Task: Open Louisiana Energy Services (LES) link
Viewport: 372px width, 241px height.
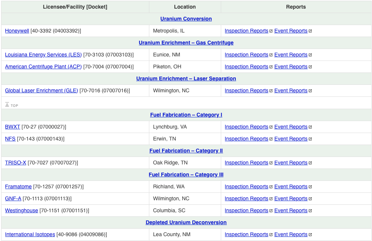Action: point(43,55)
